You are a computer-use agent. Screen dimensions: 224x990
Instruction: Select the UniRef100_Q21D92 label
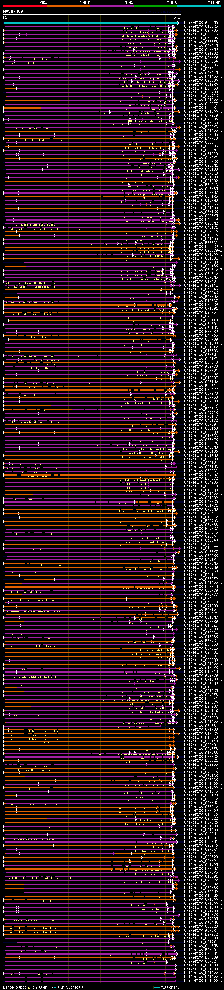[x=201, y=181]
